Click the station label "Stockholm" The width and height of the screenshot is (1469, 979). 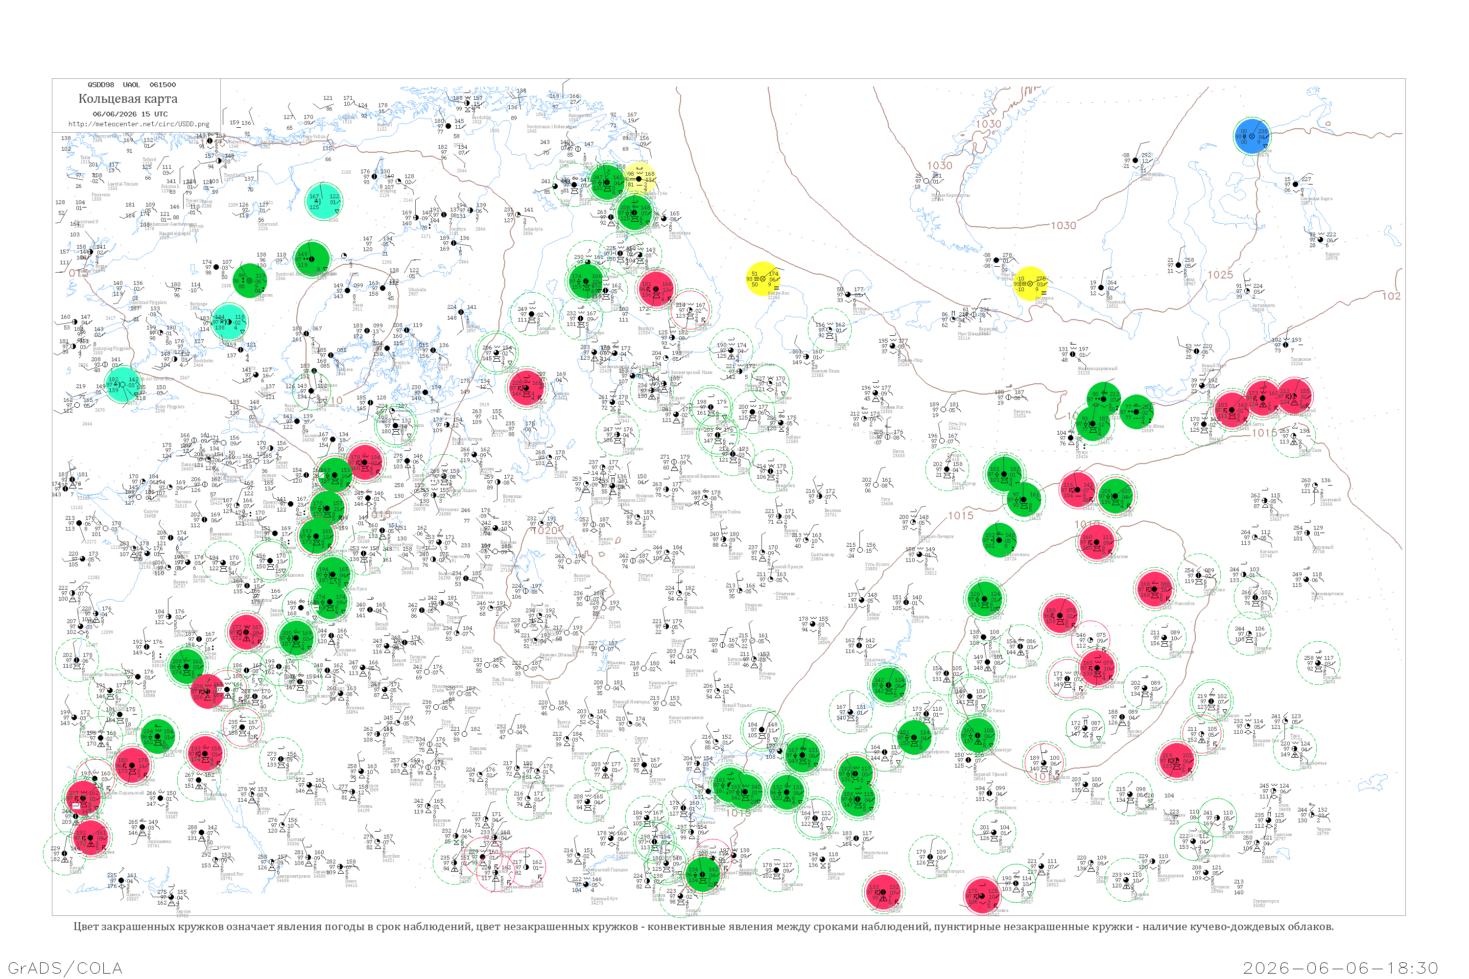[203, 360]
